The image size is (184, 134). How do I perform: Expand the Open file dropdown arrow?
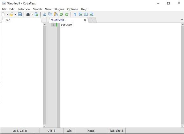[16, 14]
